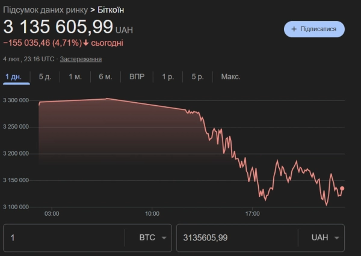Click the red down arrow price indicator

click(x=86, y=43)
